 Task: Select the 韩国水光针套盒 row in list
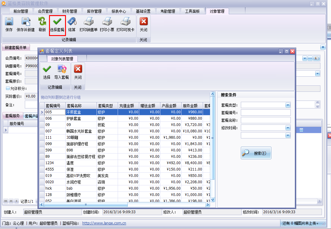click(x=80, y=131)
